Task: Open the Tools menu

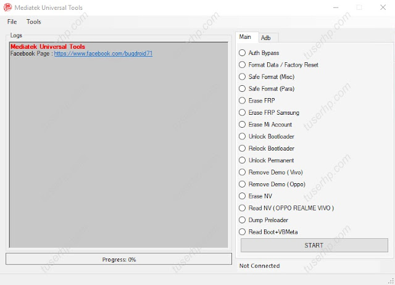Action: pyautogui.click(x=34, y=22)
